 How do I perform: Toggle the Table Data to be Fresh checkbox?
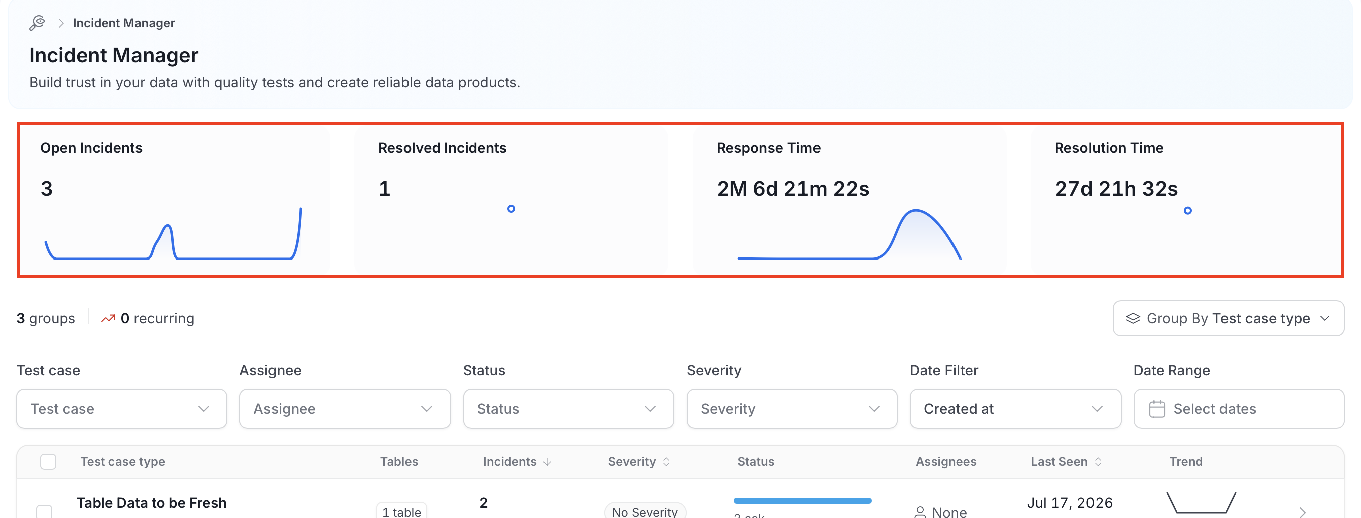(x=44, y=511)
